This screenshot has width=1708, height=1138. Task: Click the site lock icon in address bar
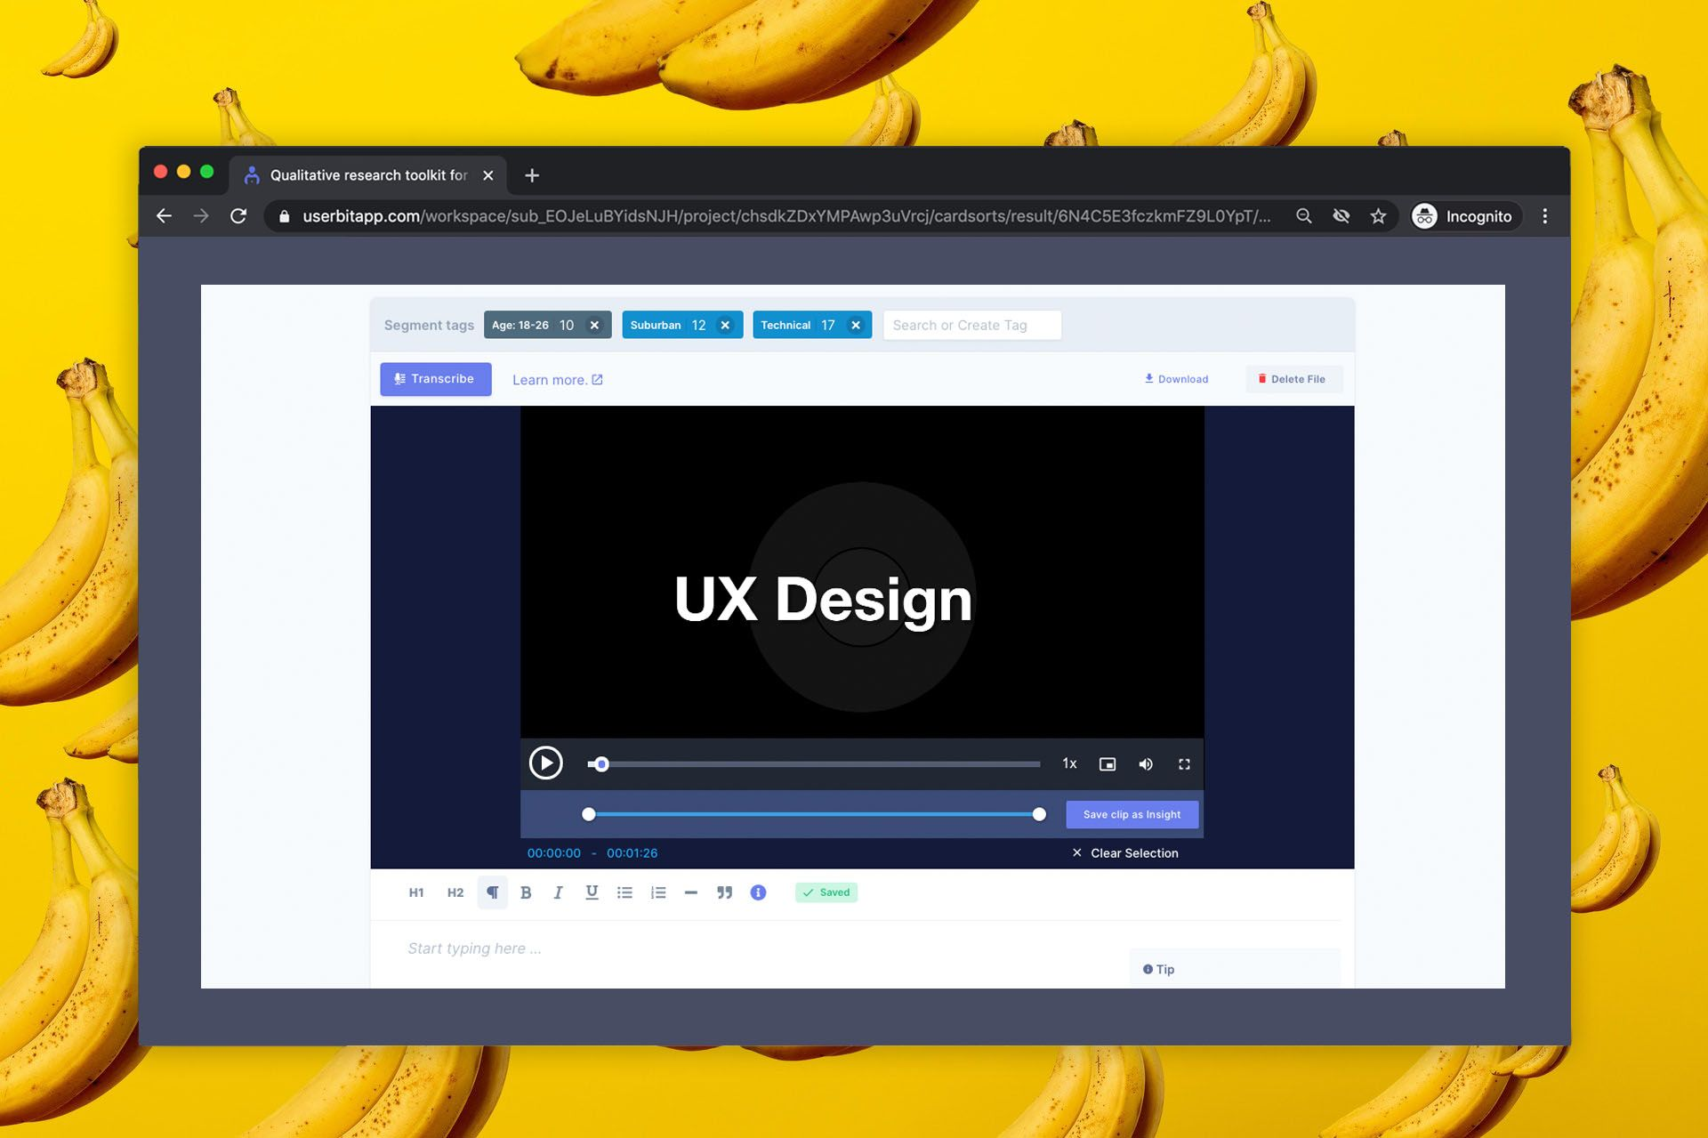coord(285,216)
